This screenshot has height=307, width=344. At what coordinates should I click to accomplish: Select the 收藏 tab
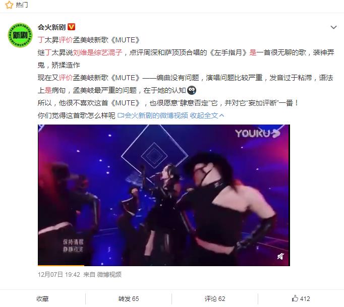click(42, 298)
